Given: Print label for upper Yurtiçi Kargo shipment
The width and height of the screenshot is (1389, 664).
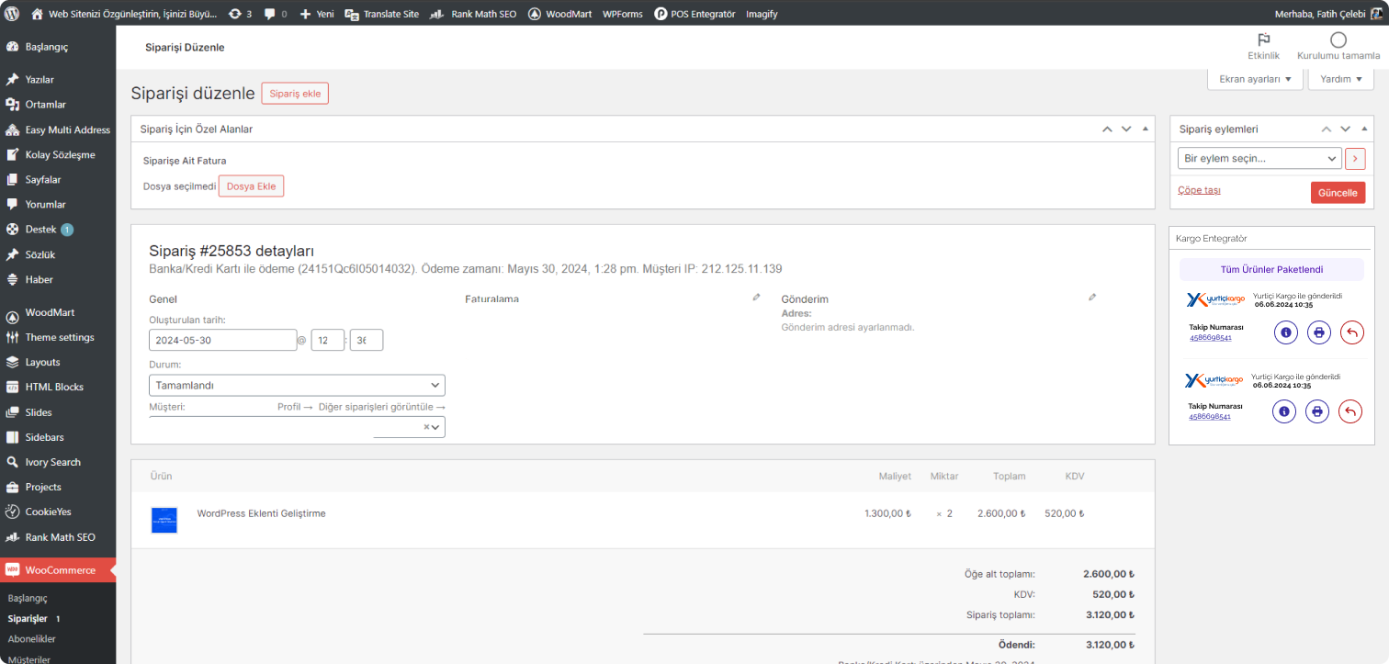Looking at the screenshot, I should coord(1319,332).
